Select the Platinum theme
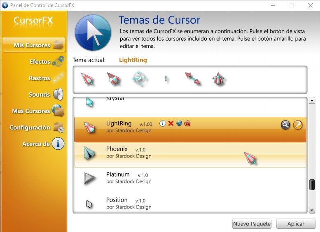Image resolution: width=320 pixels, height=232 pixels. [190, 181]
